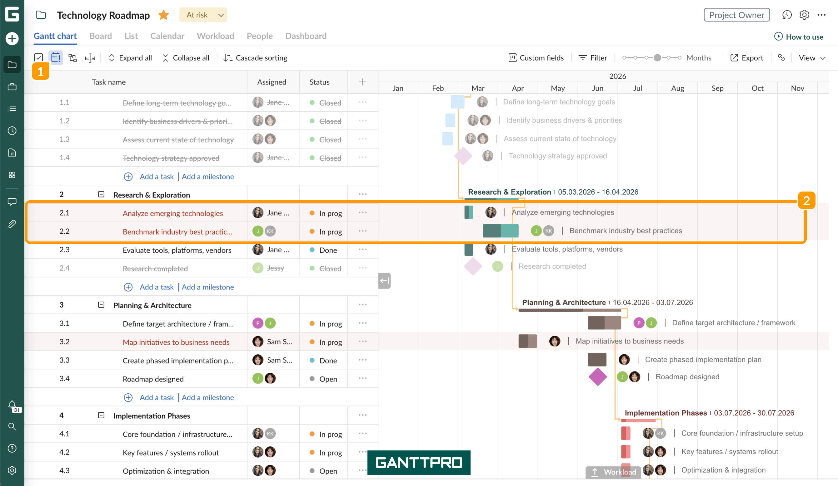Open the At risk status dropdown
The height and width of the screenshot is (486, 838).
pos(203,15)
